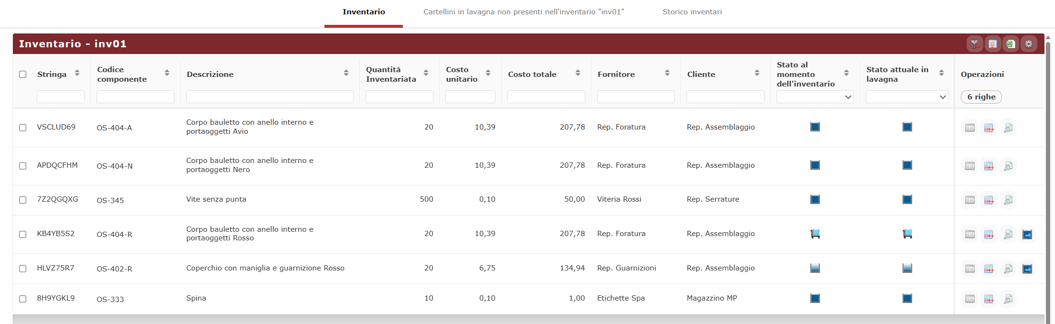Screen dimensions: 1055x324
Task: Open the Stato al momento dell'inventario filter dropdown
Action: coord(815,97)
